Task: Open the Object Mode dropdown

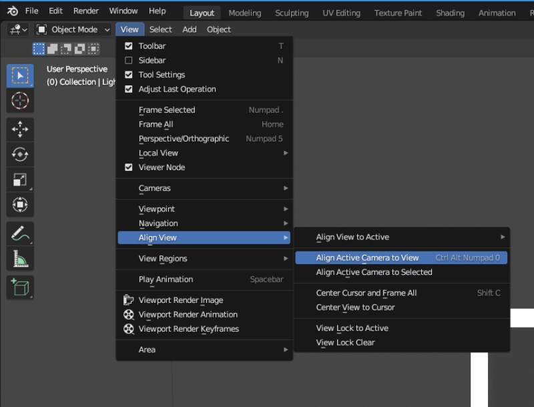Action: pyautogui.click(x=70, y=29)
